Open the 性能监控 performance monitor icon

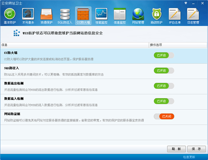tap(102, 16)
